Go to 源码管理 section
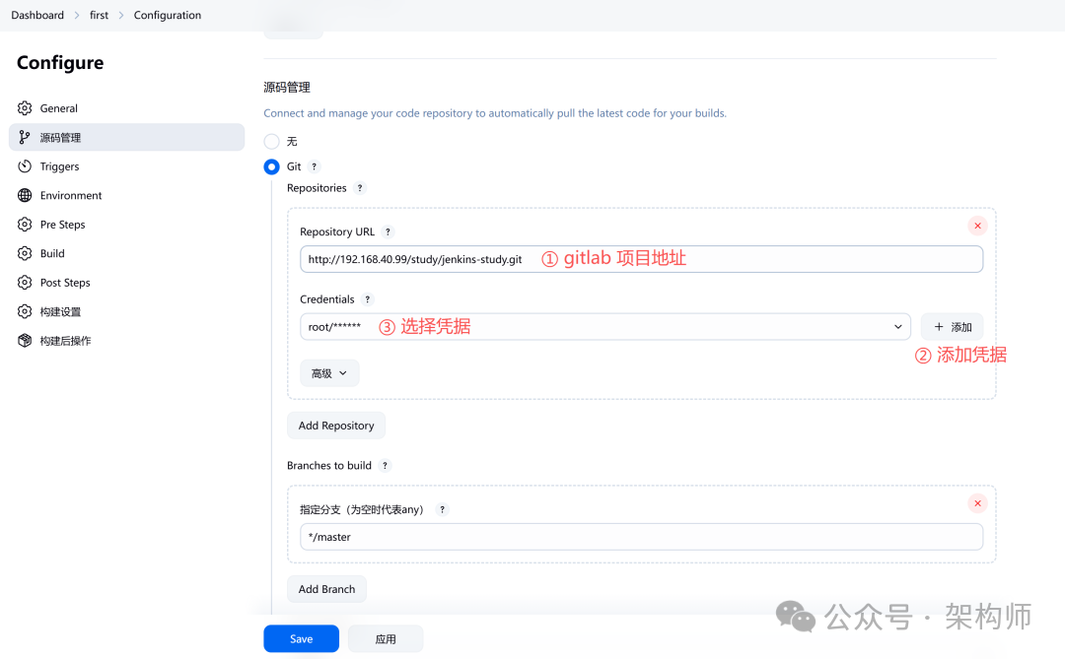Screen dimensions: 1065x659 pyautogui.click(x=126, y=137)
